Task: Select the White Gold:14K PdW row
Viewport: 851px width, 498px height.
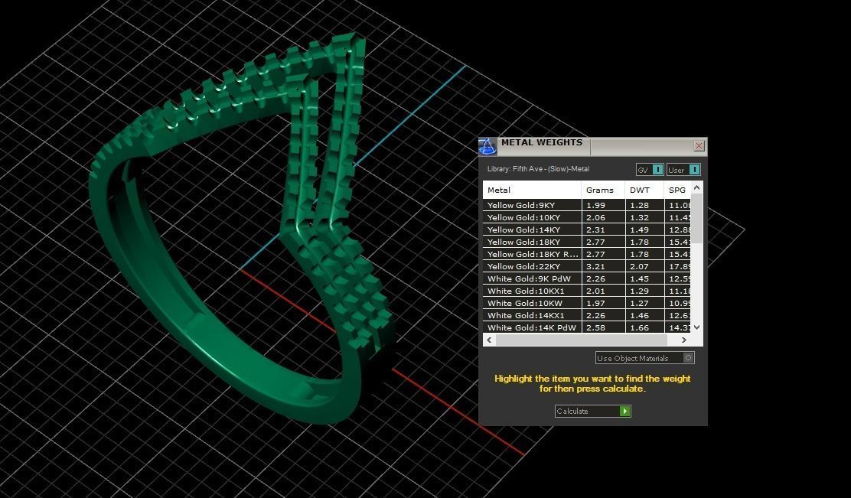Action: pos(587,327)
